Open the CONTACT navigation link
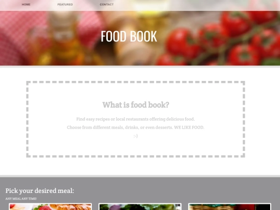Viewport: 280px width, 210px height. coord(107,5)
